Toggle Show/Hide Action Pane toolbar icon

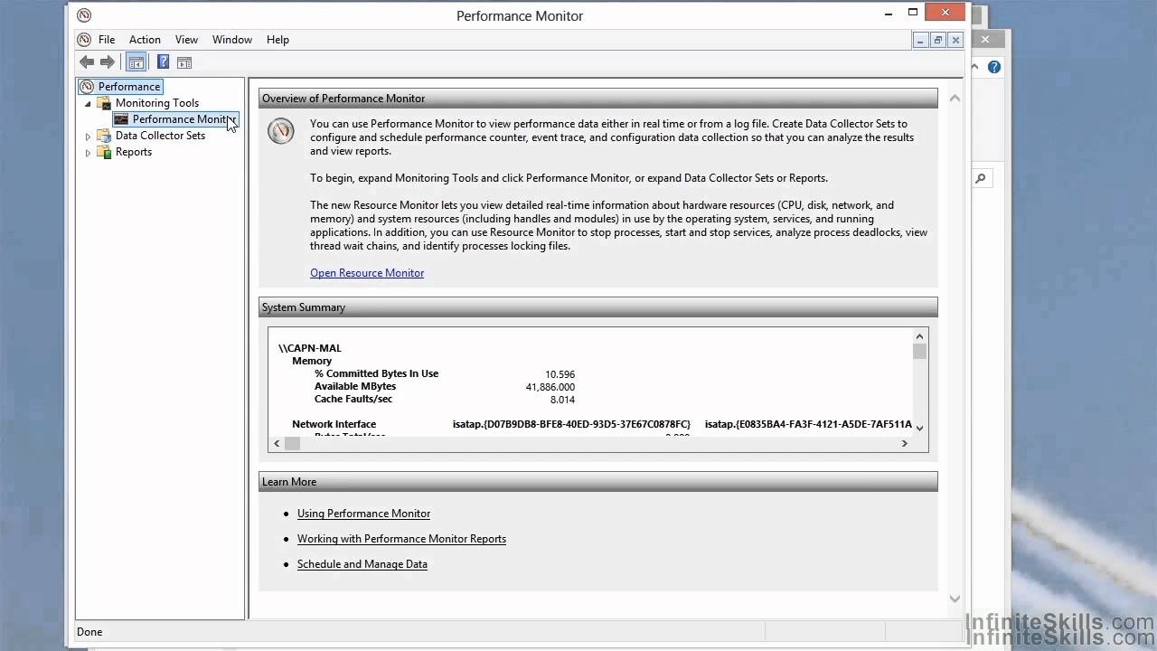pyautogui.click(x=184, y=62)
